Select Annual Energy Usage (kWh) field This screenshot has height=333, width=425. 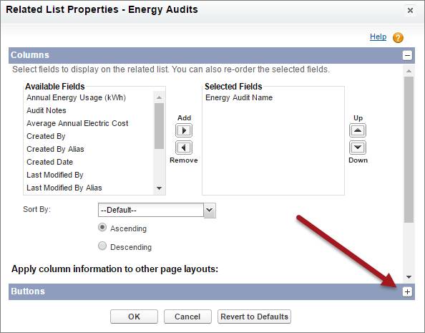click(x=76, y=97)
